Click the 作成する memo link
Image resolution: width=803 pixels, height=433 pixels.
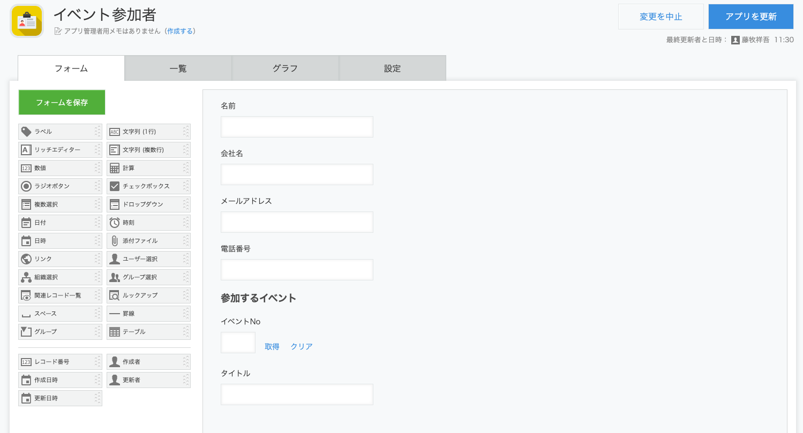coord(179,32)
